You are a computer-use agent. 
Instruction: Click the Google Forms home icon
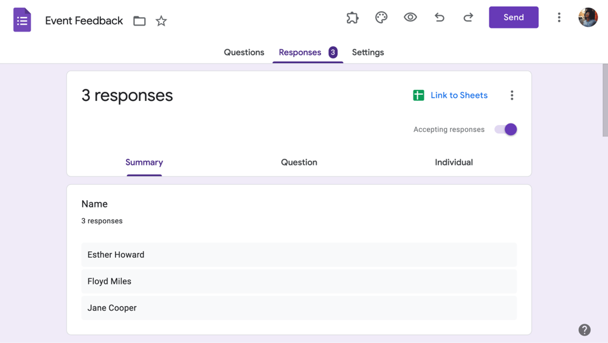(22, 20)
